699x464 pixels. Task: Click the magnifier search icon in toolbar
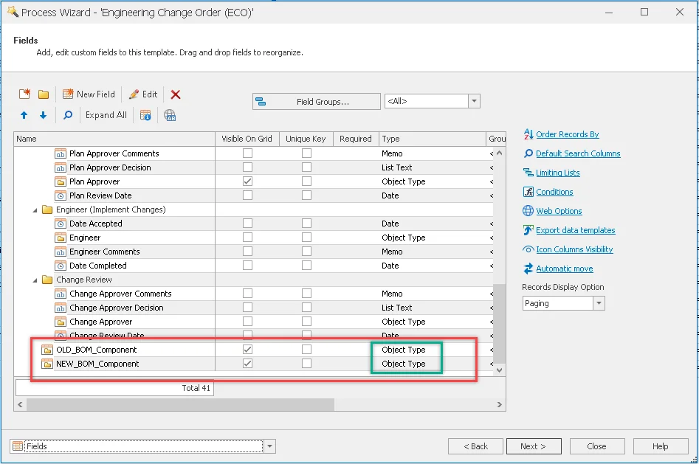coord(67,115)
